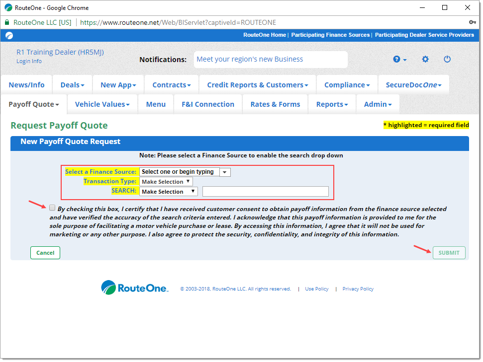483x362 pixels.
Task: Click the Notifications: label
Action: [x=163, y=60]
